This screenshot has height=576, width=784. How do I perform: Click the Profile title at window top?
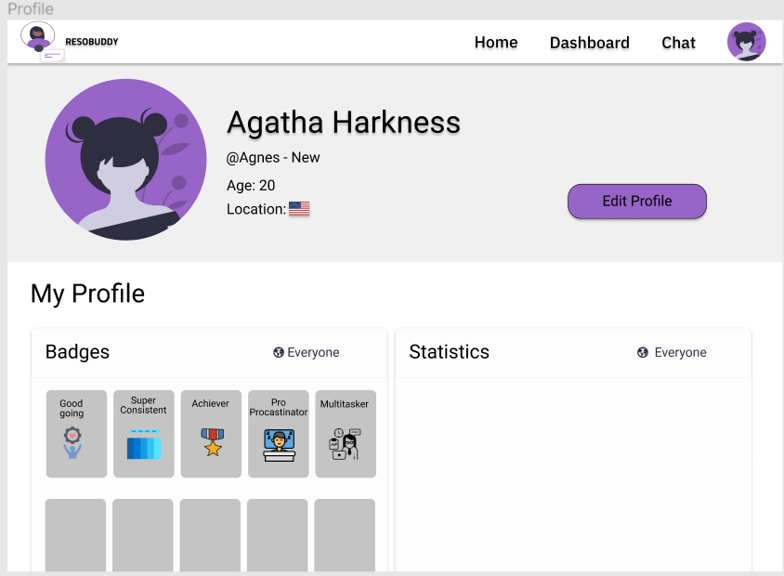(x=31, y=9)
